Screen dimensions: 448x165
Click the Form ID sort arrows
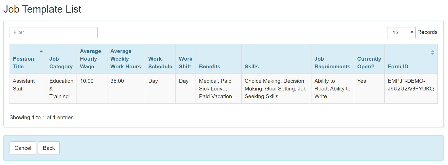click(433, 53)
